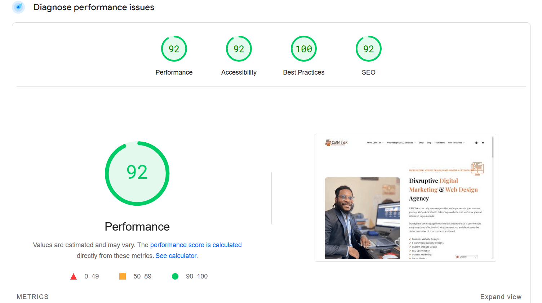Click 'Values are estimated and may vary' text
Viewport: 542px width, 303px height.
tap(84, 245)
